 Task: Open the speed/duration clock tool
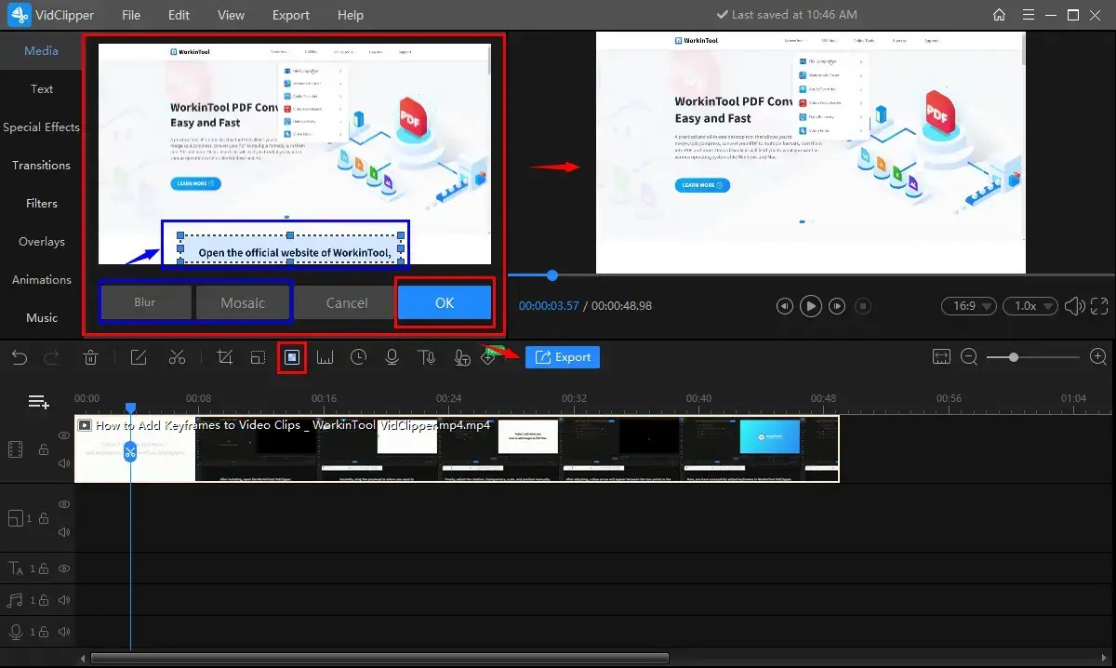[358, 356]
